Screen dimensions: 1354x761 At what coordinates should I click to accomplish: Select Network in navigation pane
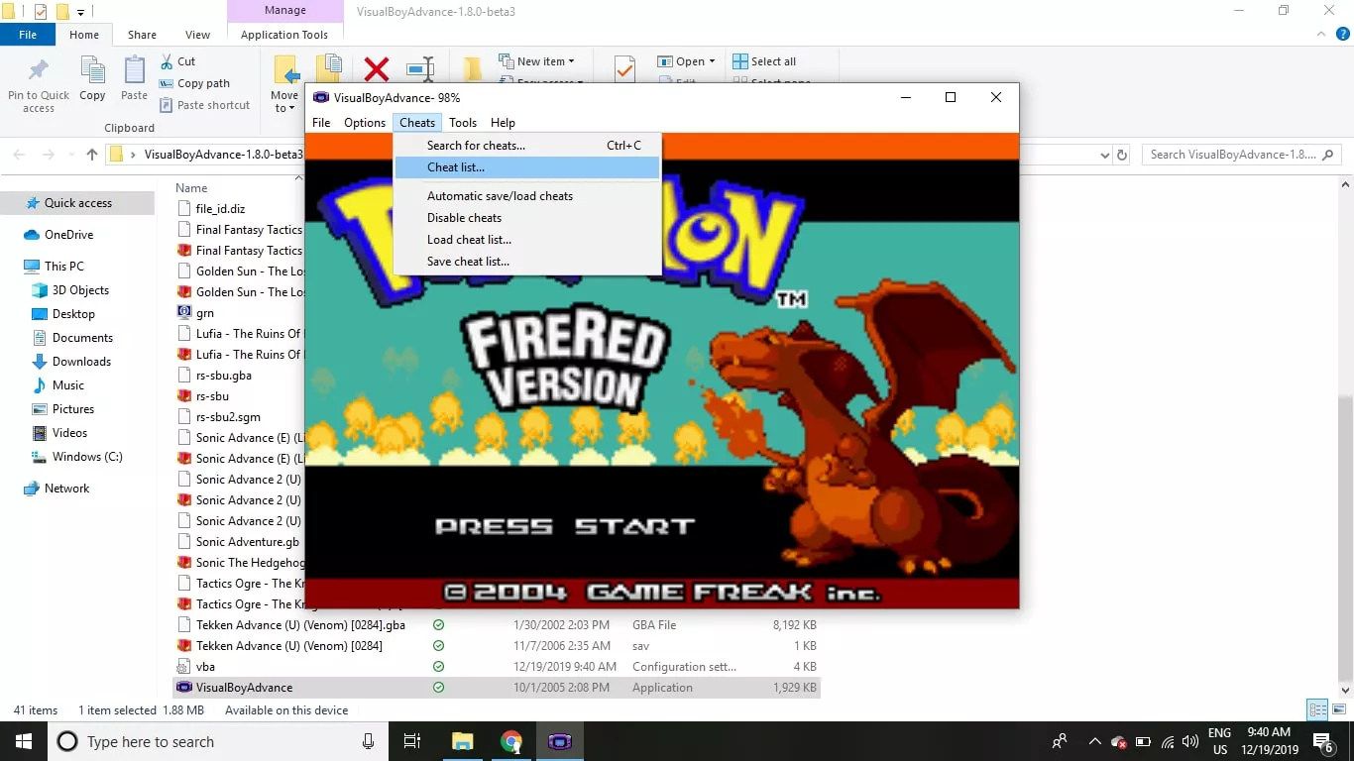pos(66,489)
